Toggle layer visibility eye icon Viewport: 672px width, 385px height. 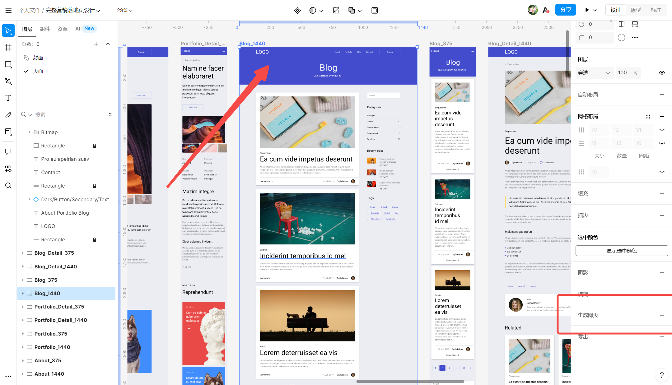point(662,73)
